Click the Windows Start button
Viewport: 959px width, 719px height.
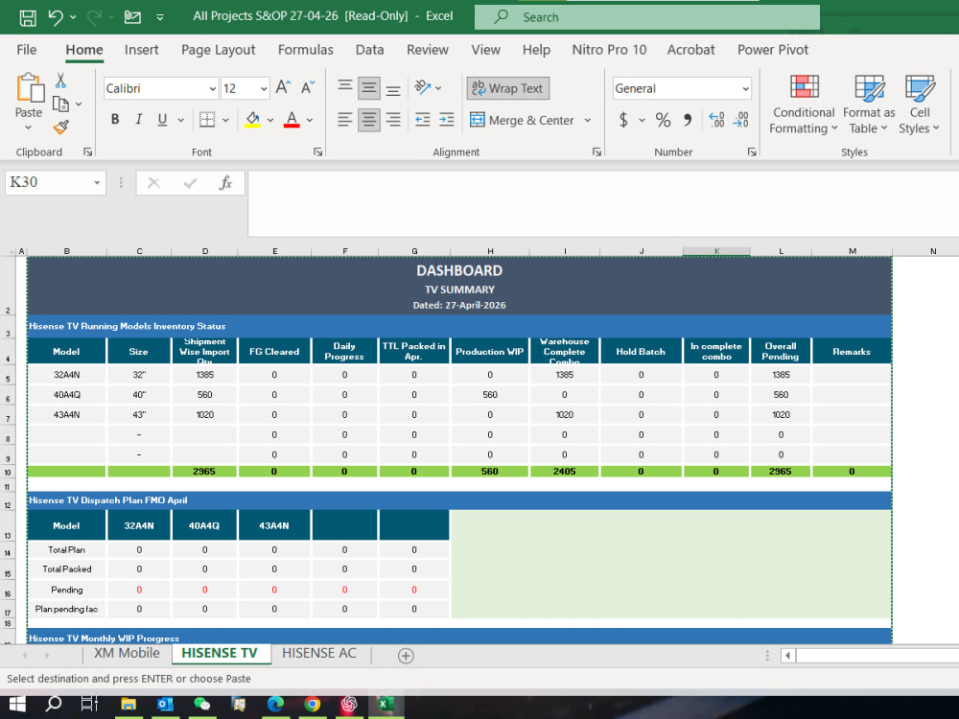point(17,705)
